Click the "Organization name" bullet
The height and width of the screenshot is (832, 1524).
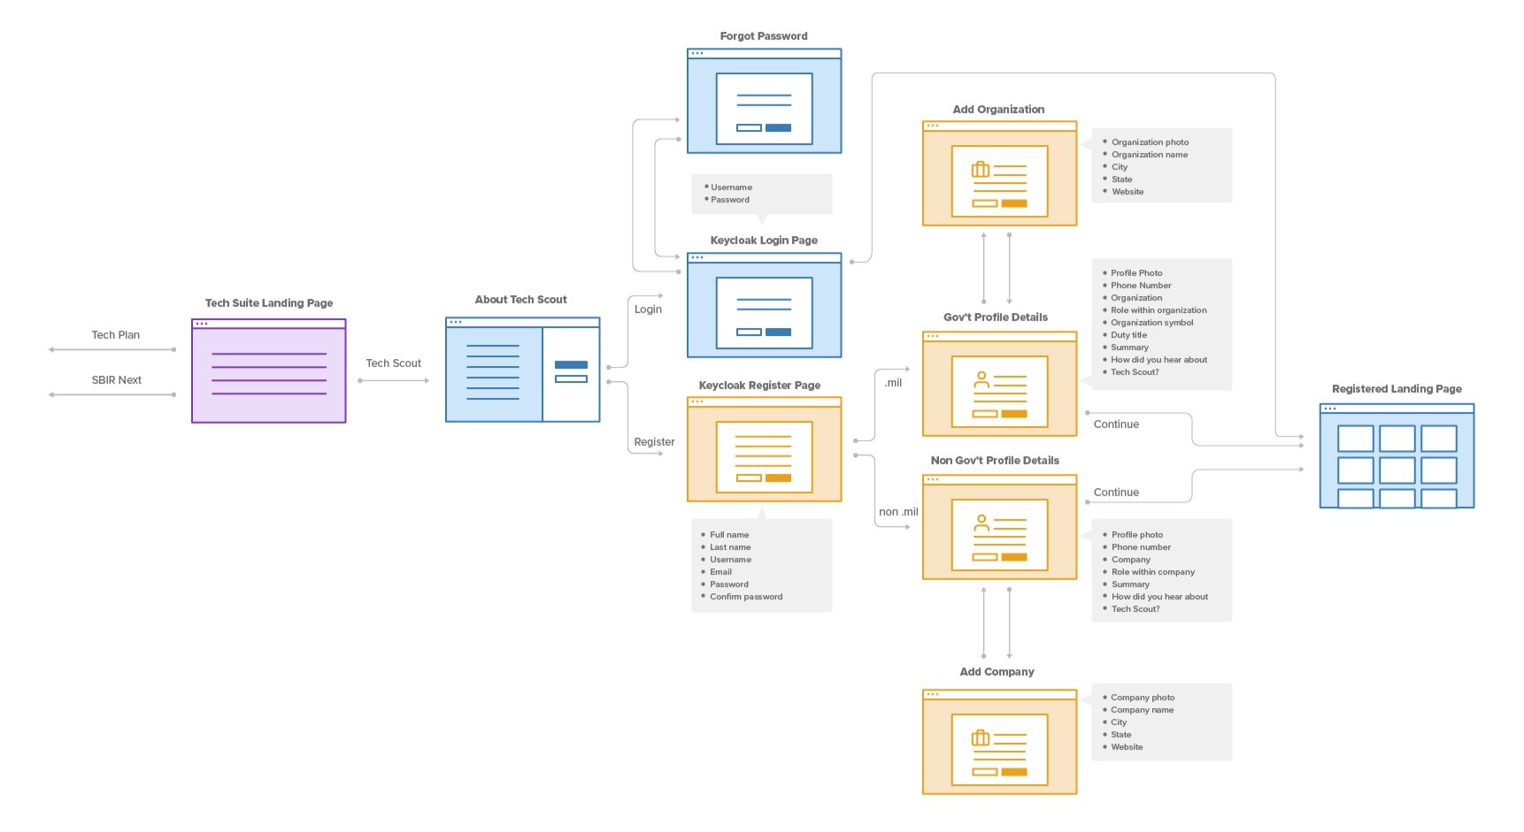[1150, 155]
